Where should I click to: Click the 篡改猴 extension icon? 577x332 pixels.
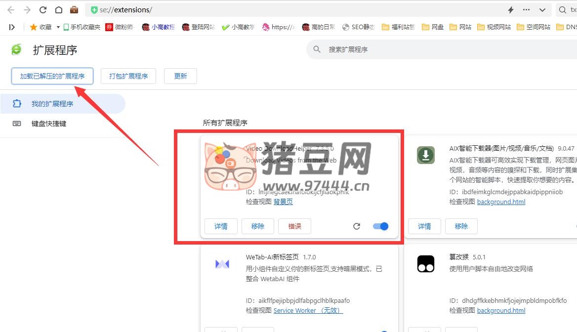click(425, 264)
